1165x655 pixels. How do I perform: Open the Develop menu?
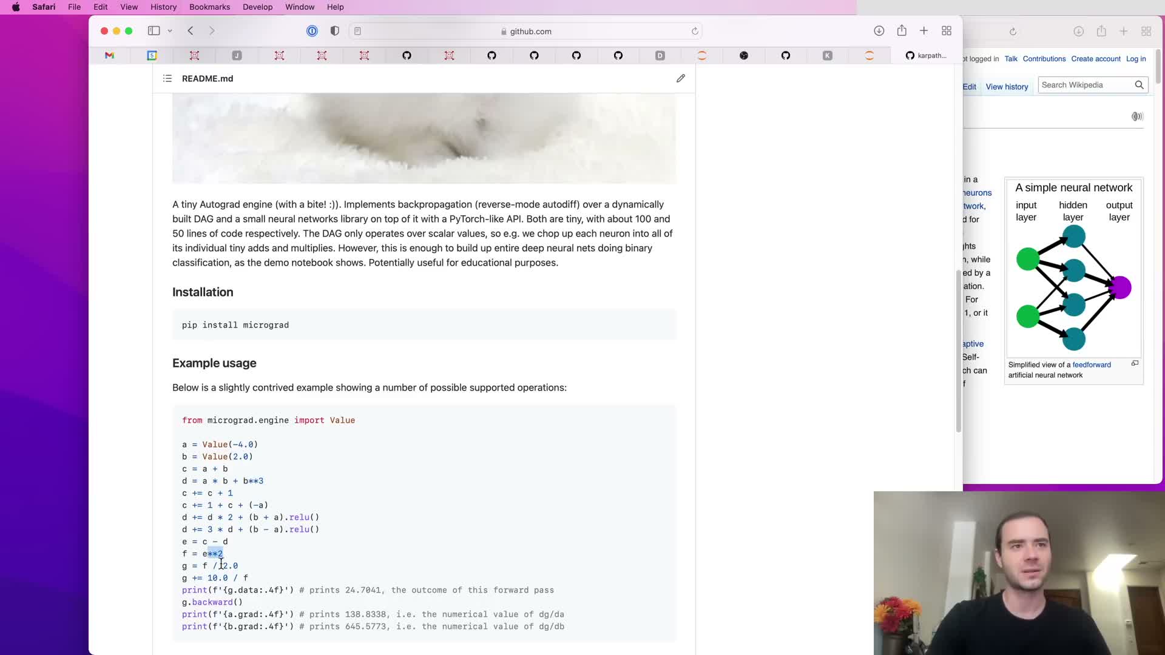tap(257, 7)
